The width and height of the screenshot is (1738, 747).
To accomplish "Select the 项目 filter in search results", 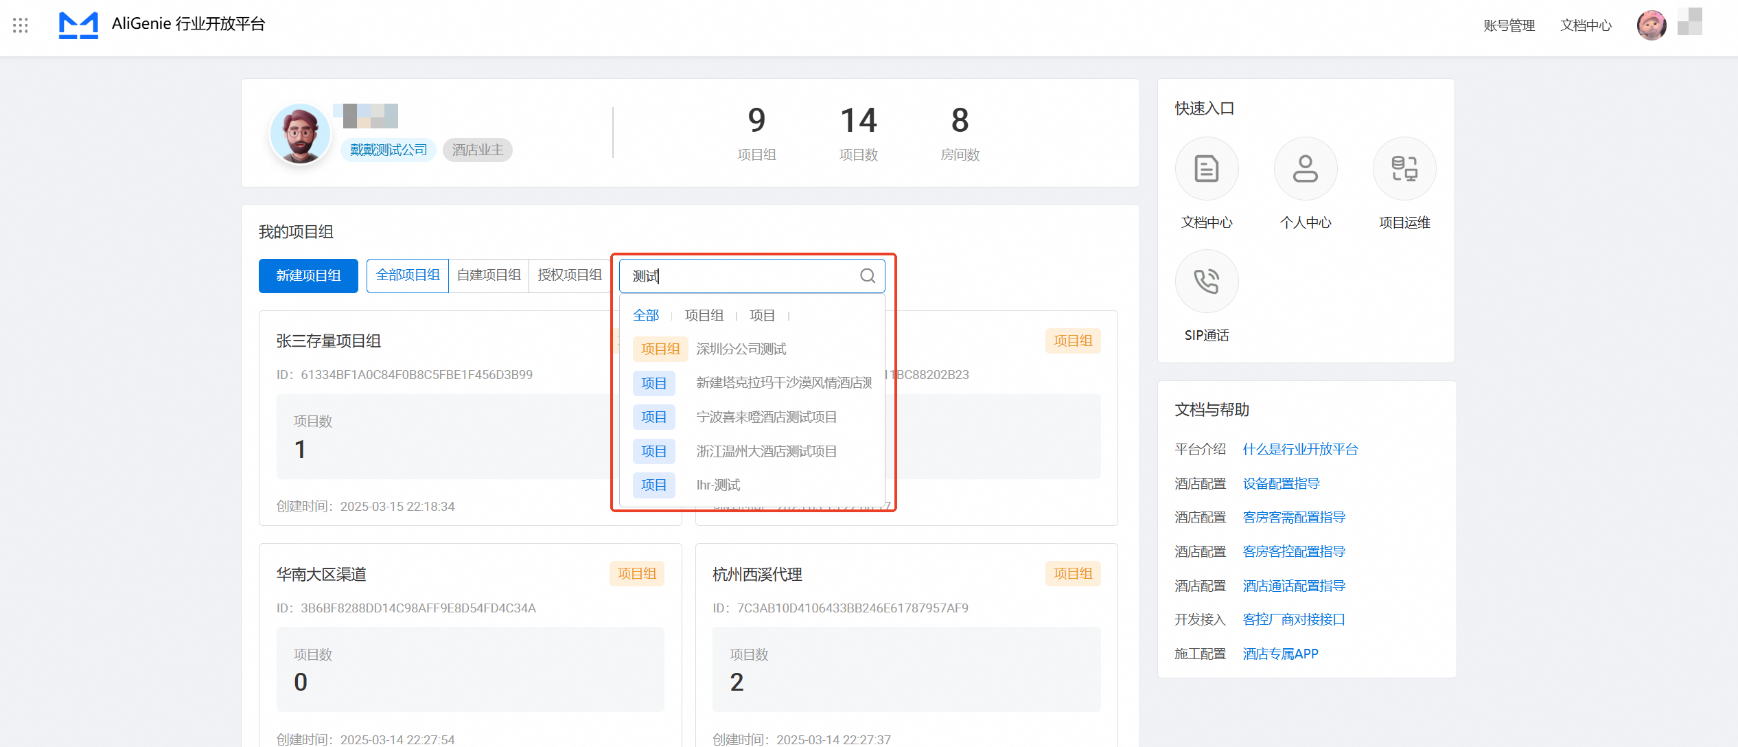I will click(x=762, y=315).
